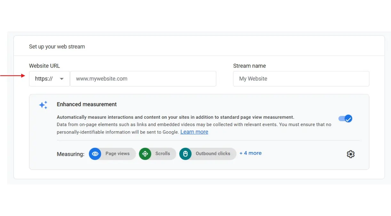The width and height of the screenshot is (391, 216).
Task: Click the 'Scrolls' chip label
Action: 163,154
